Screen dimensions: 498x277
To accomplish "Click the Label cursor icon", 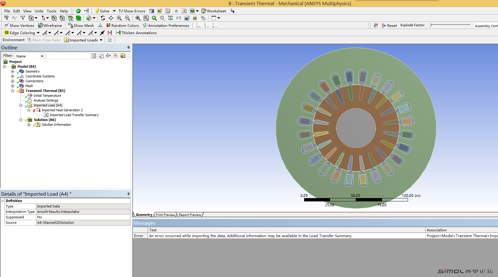I will [x=6, y=18].
